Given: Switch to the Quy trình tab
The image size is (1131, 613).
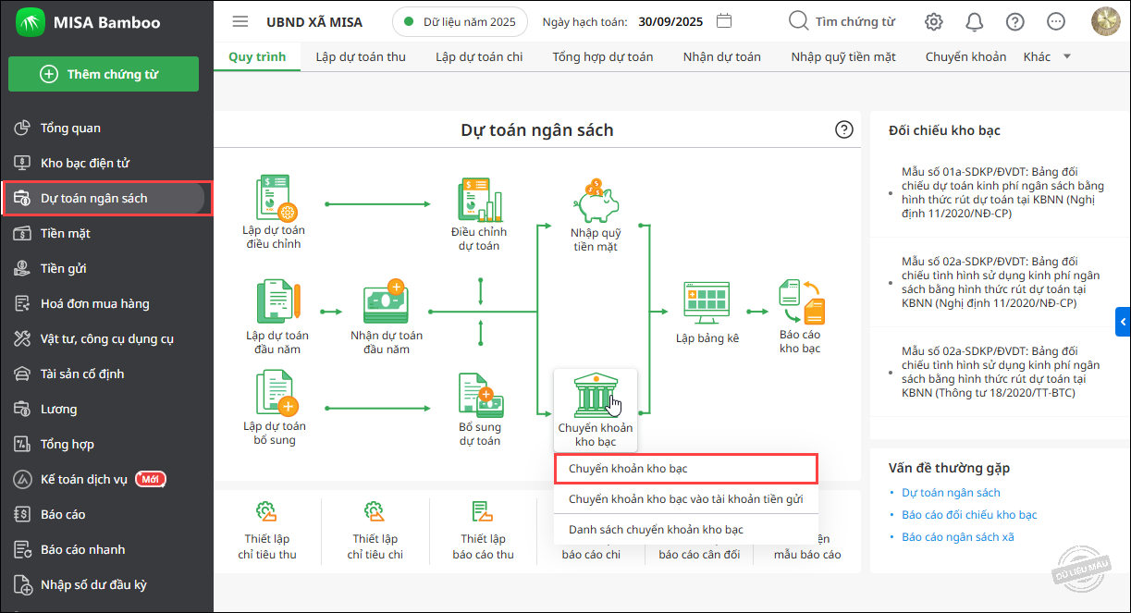Looking at the screenshot, I should 257,56.
